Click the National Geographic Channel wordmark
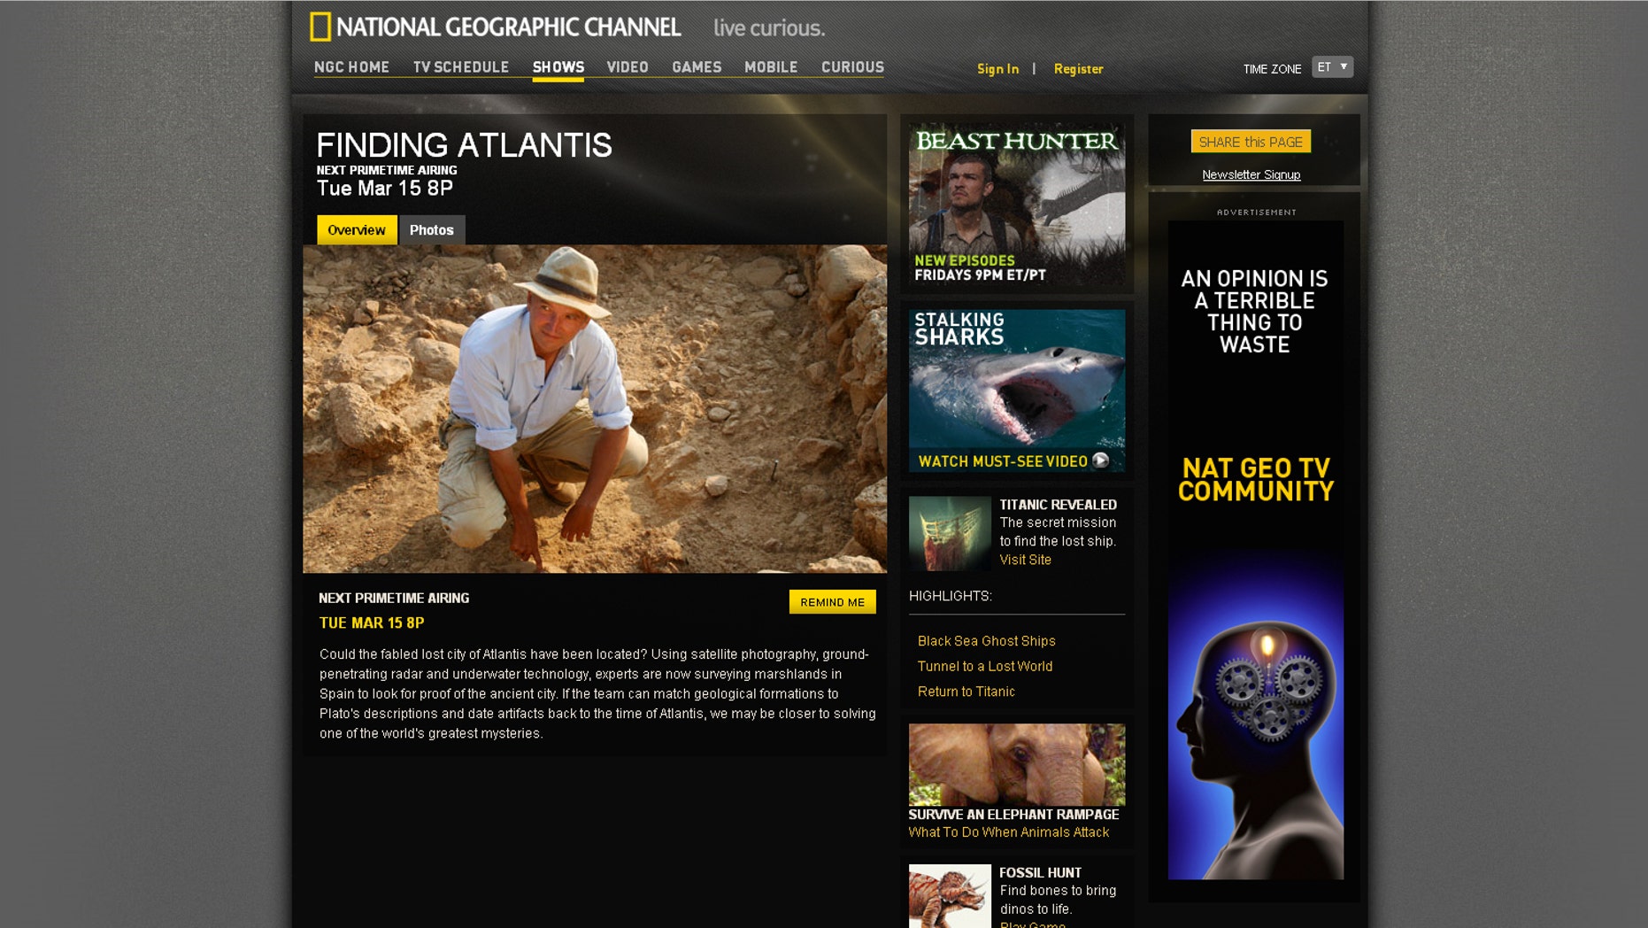The height and width of the screenshot is (928, 1648). coord(508,27)
